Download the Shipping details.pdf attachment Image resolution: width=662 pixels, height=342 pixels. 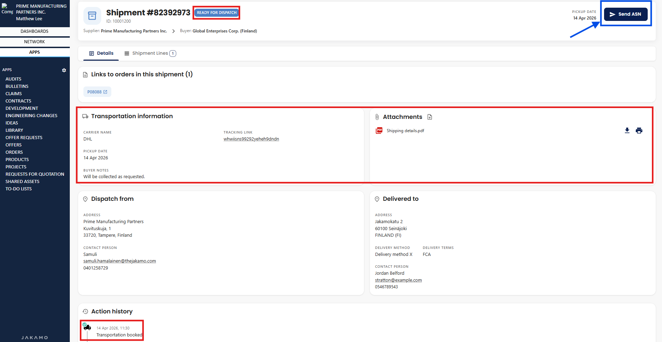[627, 130]
